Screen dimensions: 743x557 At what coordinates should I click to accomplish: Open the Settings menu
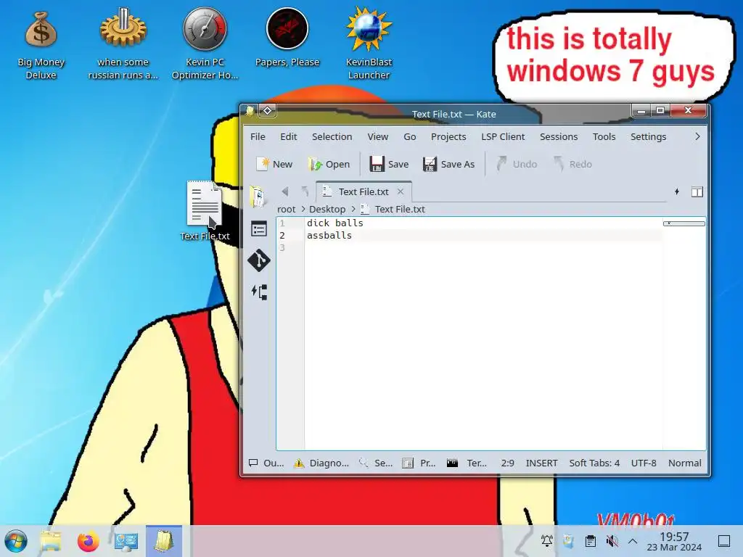pyautogui.click(x=648, y=137)
